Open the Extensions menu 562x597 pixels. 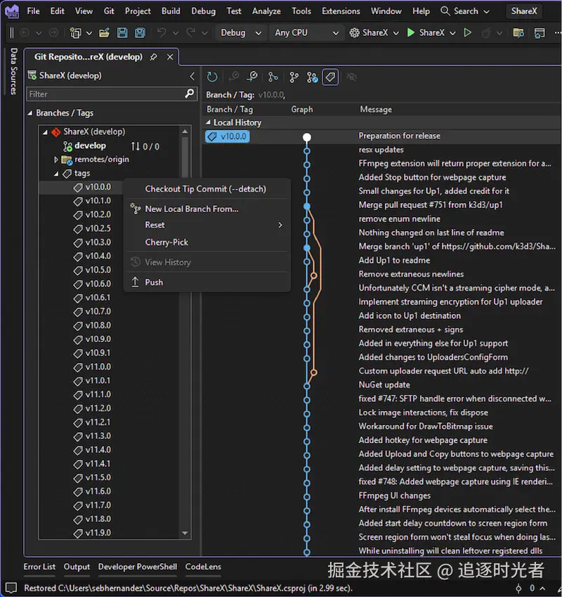[340, 11]
